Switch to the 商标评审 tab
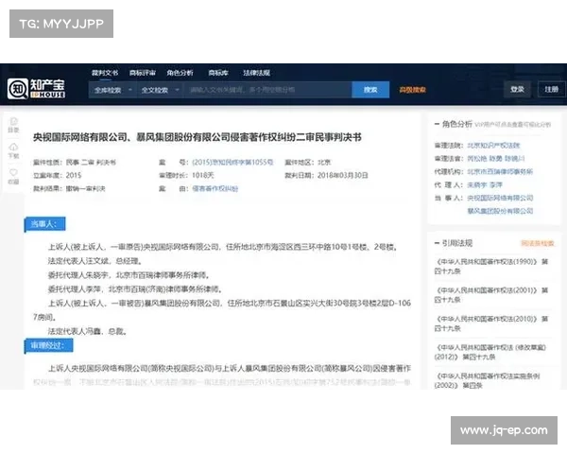567x454 pixels. point(143,73)
